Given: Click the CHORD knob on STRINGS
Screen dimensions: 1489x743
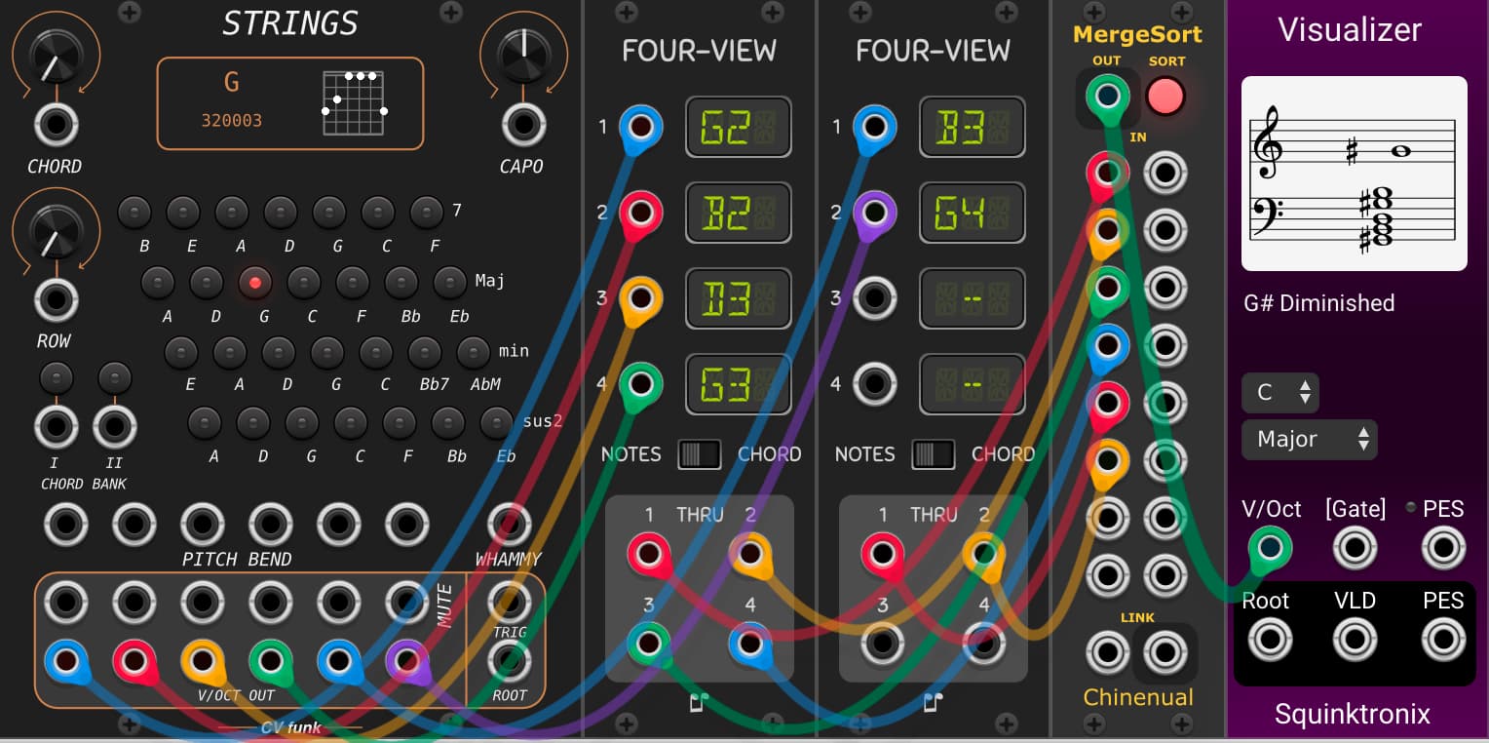Looking at the screenshot, I should [54, 57].
